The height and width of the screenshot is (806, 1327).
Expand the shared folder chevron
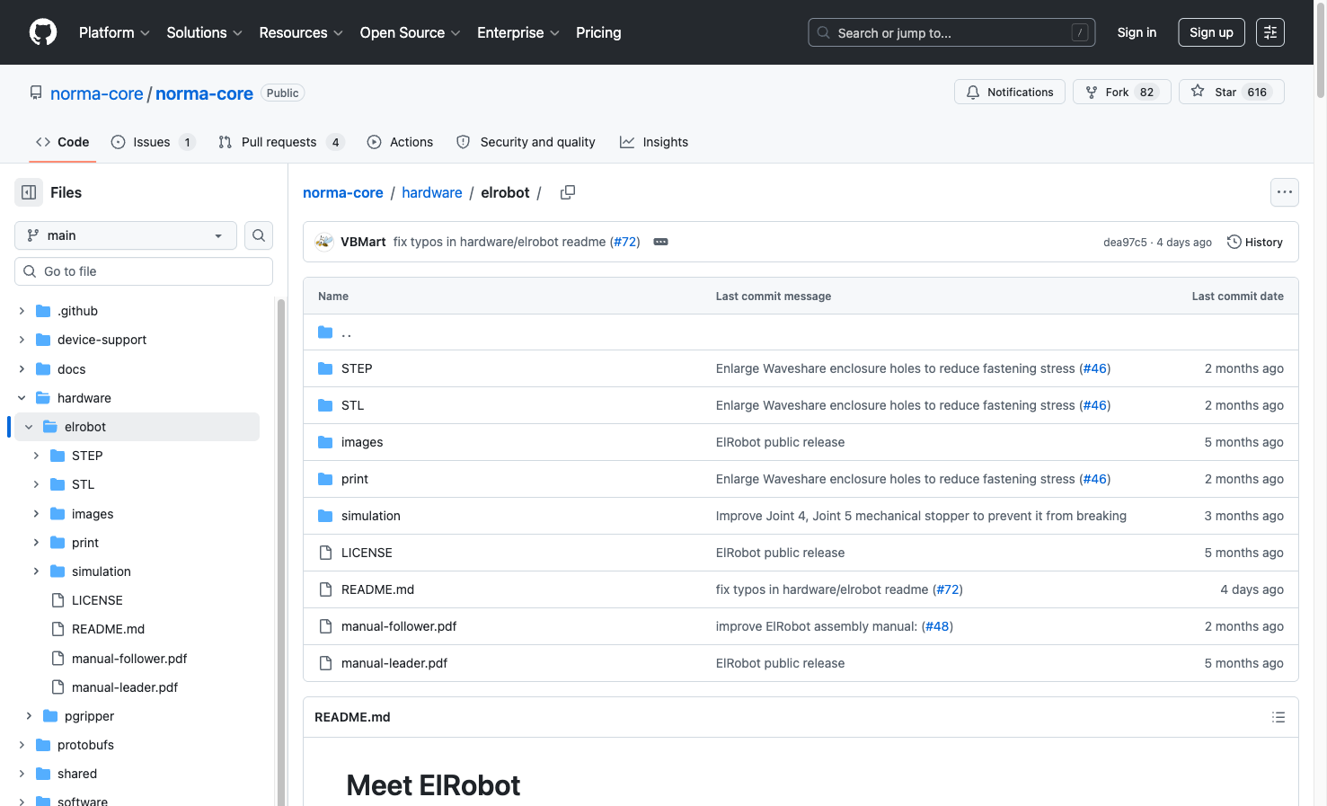22,774
